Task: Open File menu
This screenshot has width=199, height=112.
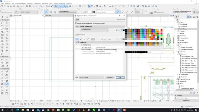Action: [2, 3]
